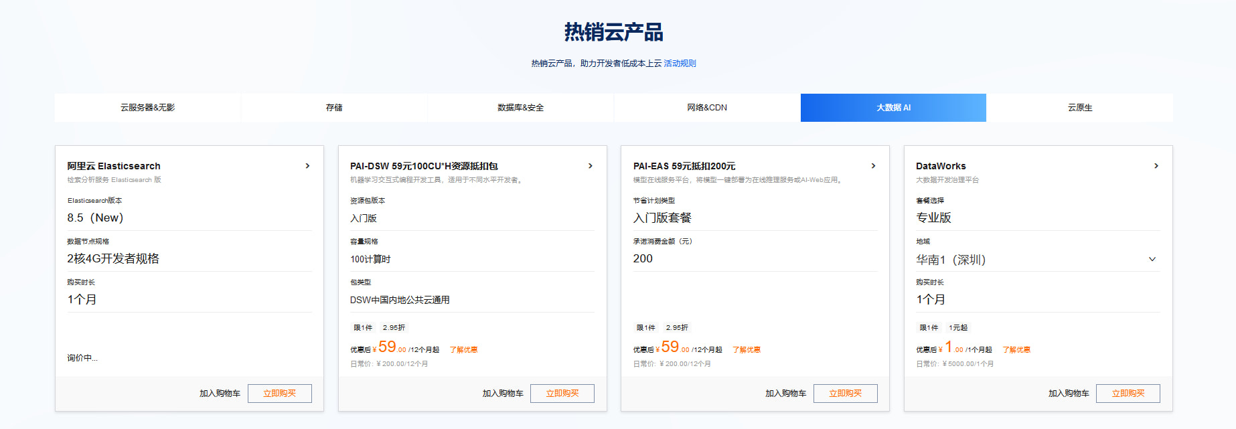1236x429 pixels.
Task: Select the 8.5（New）version value
Action: (95, 218)
